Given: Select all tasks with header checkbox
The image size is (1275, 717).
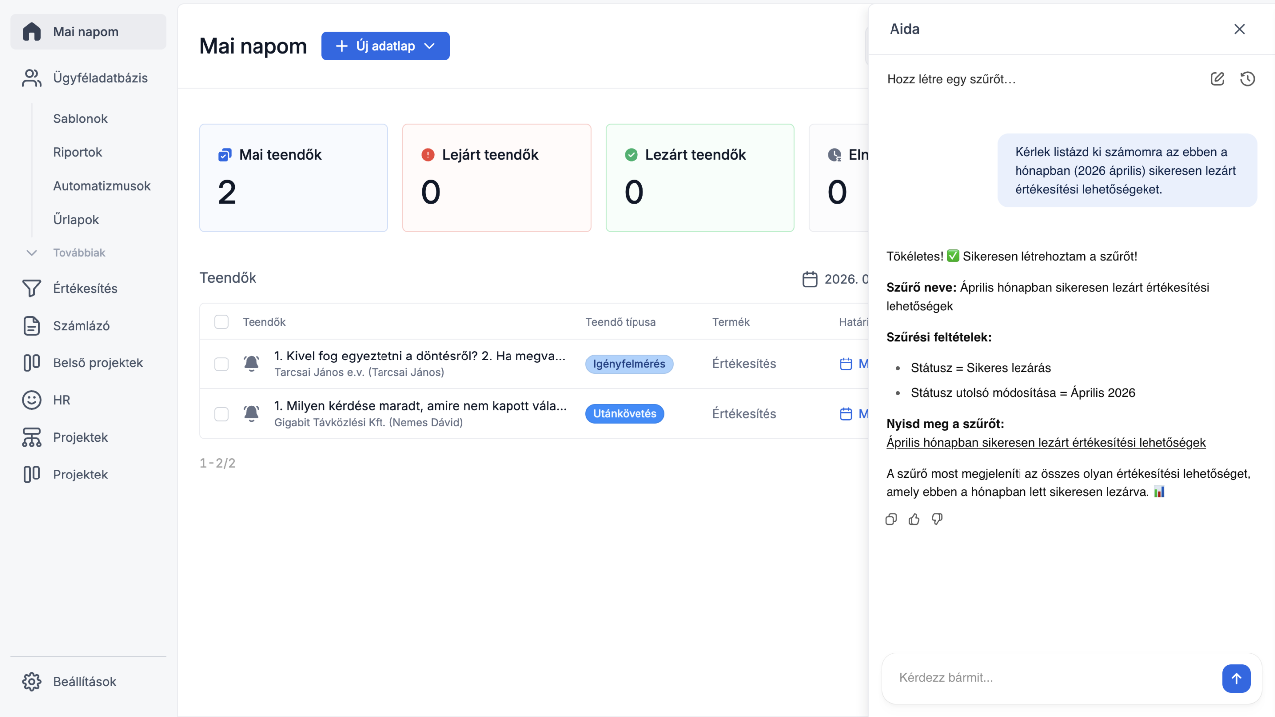Looking at the screenshot, I should point(221,322).
